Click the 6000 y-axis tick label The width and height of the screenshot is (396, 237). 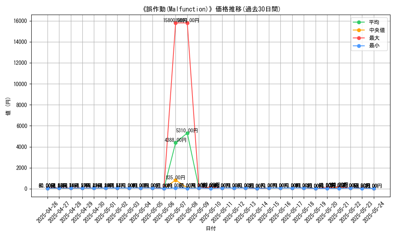[22, 126]
